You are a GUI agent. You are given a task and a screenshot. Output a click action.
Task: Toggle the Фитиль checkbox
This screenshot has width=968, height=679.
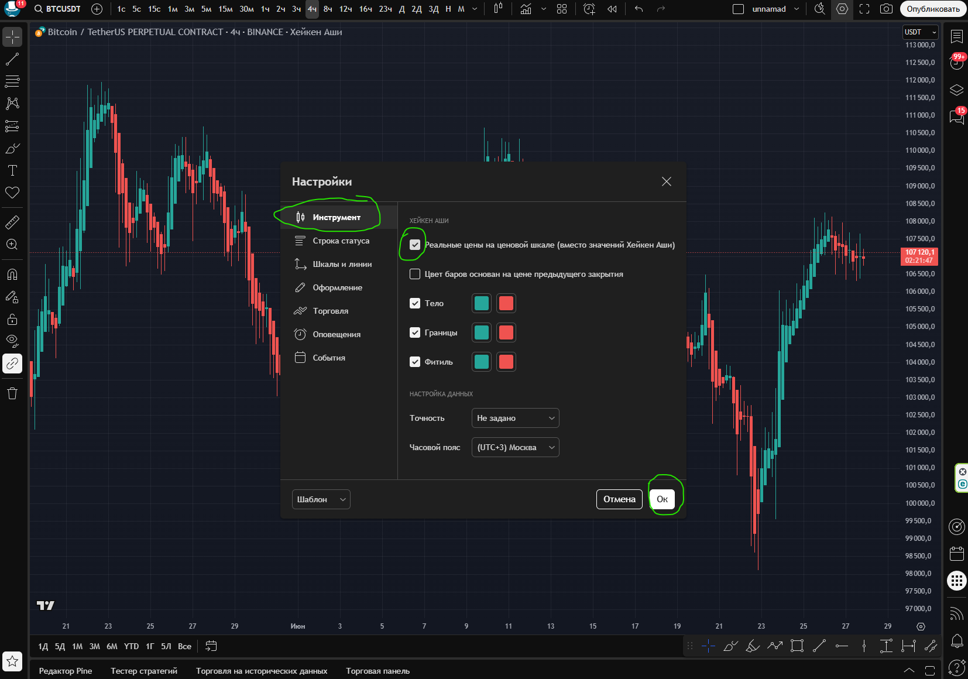pyautogui.click(x=415, y=362)
